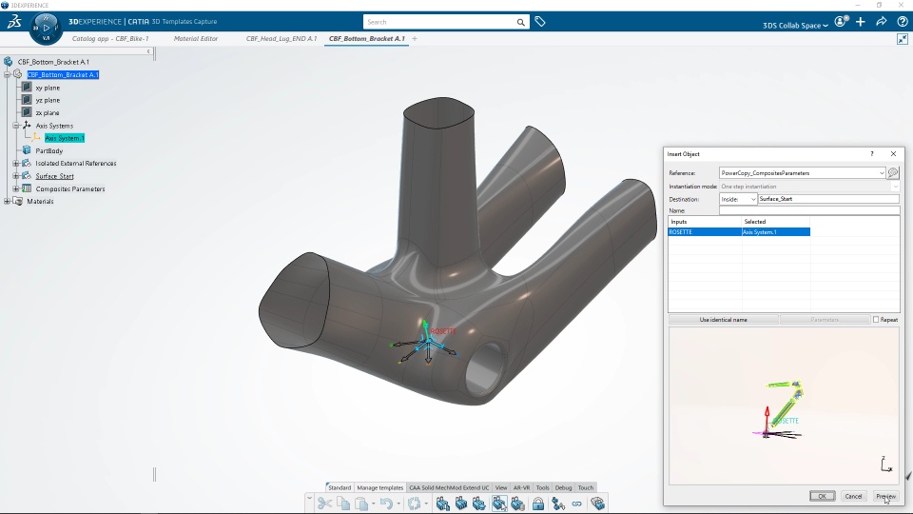The width and height of the screenshot is (913, 514).
Task: Click the Cut scissors icon in toolbar
Action: coord(325,504)
